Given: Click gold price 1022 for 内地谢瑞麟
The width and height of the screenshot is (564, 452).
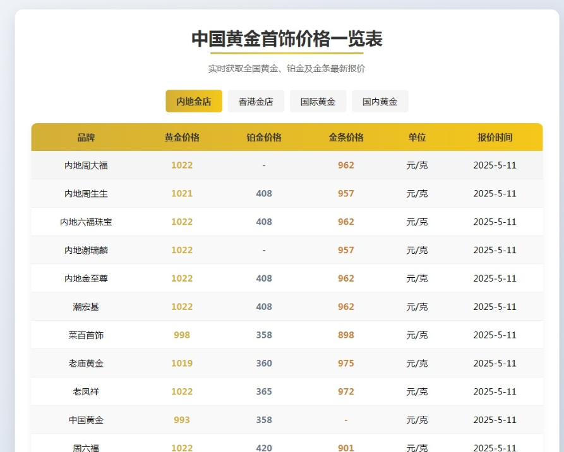Looking at the screenshot, I should click(x=182, y=250).
